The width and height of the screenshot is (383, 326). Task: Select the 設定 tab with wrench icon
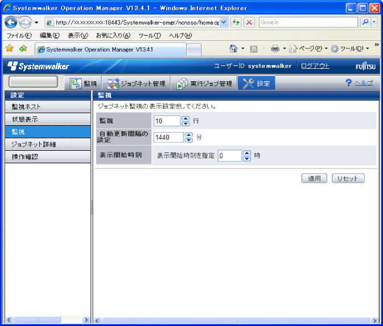coord(256,84)
